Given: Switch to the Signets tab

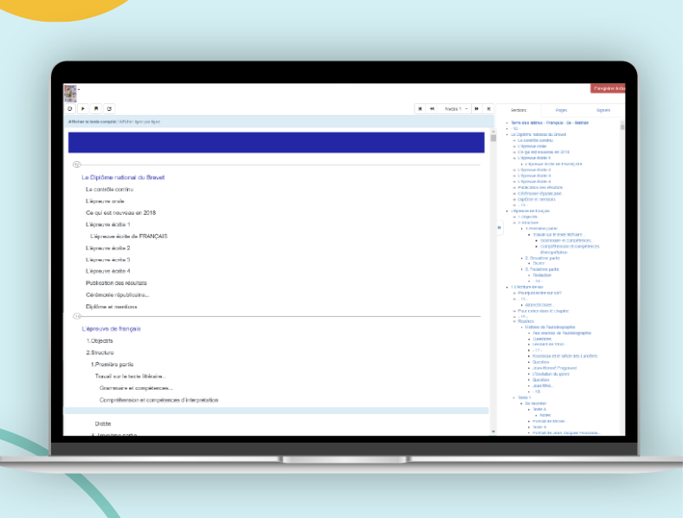Looking at the screenshot, I should pyautogui.click(x=602, y=110).
